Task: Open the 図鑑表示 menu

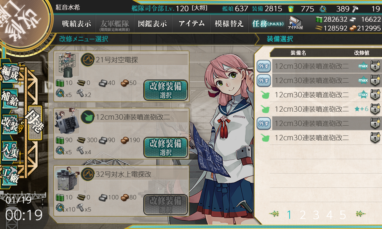Action: coord(152,24)
